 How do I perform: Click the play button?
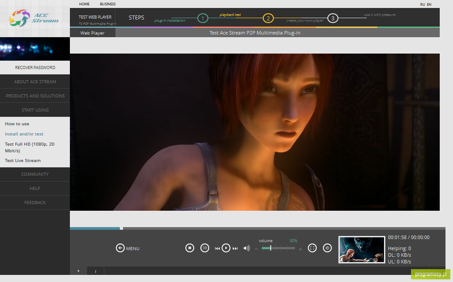coord(226,248)
